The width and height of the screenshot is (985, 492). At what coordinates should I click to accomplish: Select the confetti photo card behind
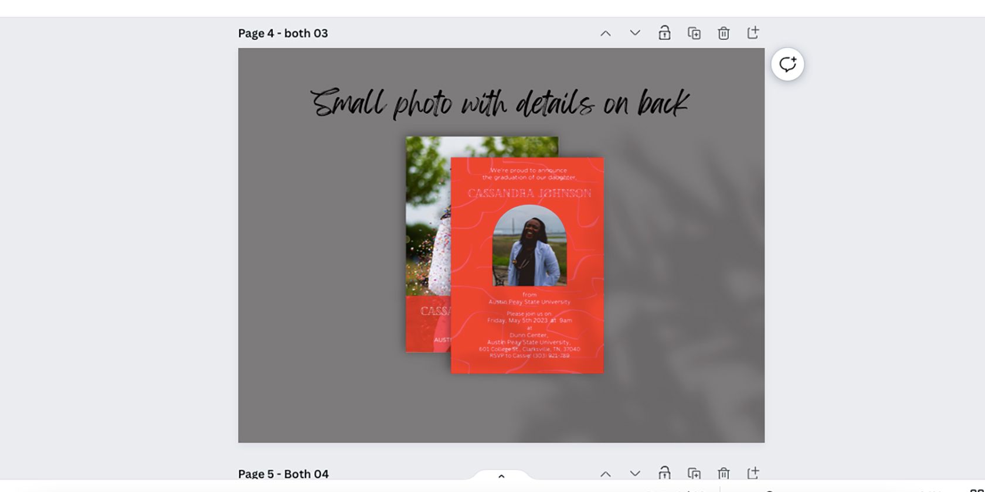pyautogui.click(x=428, y=244)
